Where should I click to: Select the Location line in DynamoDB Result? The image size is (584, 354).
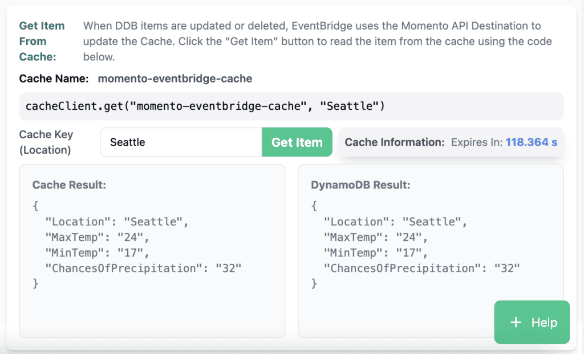[x=396, y=221]
